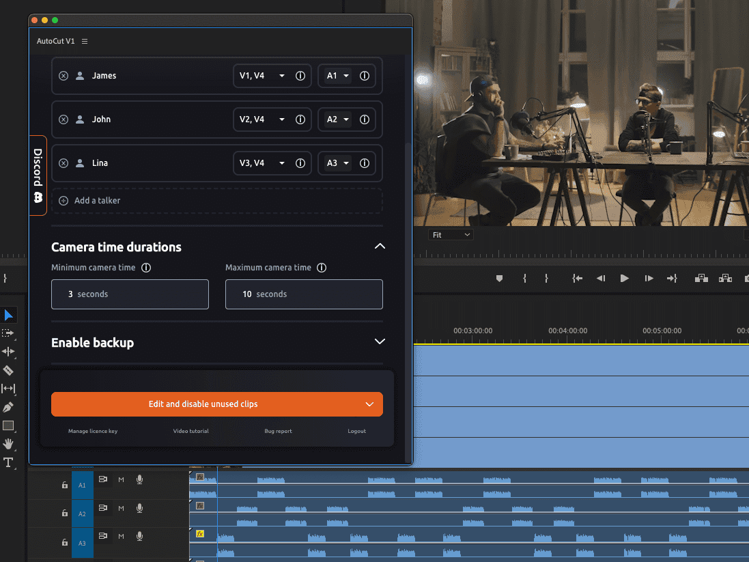The image size is (749, 562).
Task: Start voice-over record on track A1
Action: click(x=139, y=480)
